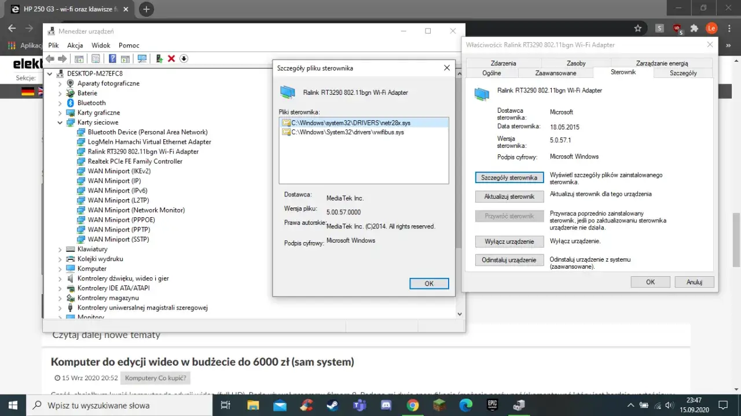Click the red Uninstall device toolbar icon
Image resolution: width=741 pixels, height=416 pixels.
pyautogui.click(x=171, y=58)
